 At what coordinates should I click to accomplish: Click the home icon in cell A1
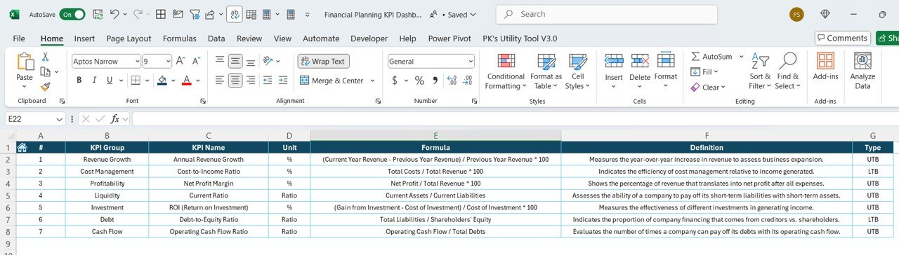tap(22, 147)
